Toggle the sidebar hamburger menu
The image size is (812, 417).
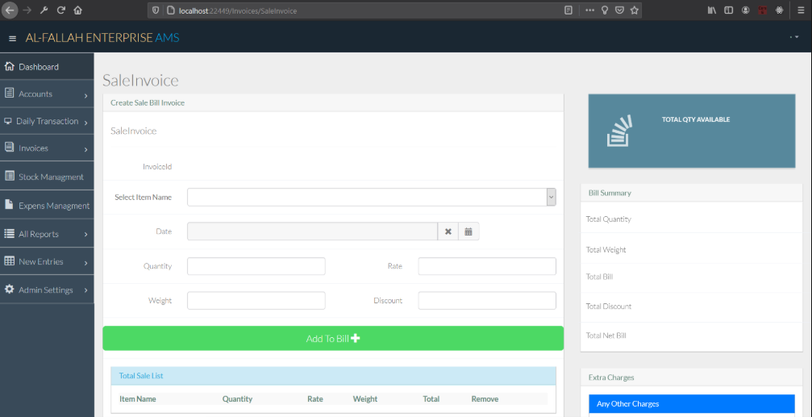point(12,39)
